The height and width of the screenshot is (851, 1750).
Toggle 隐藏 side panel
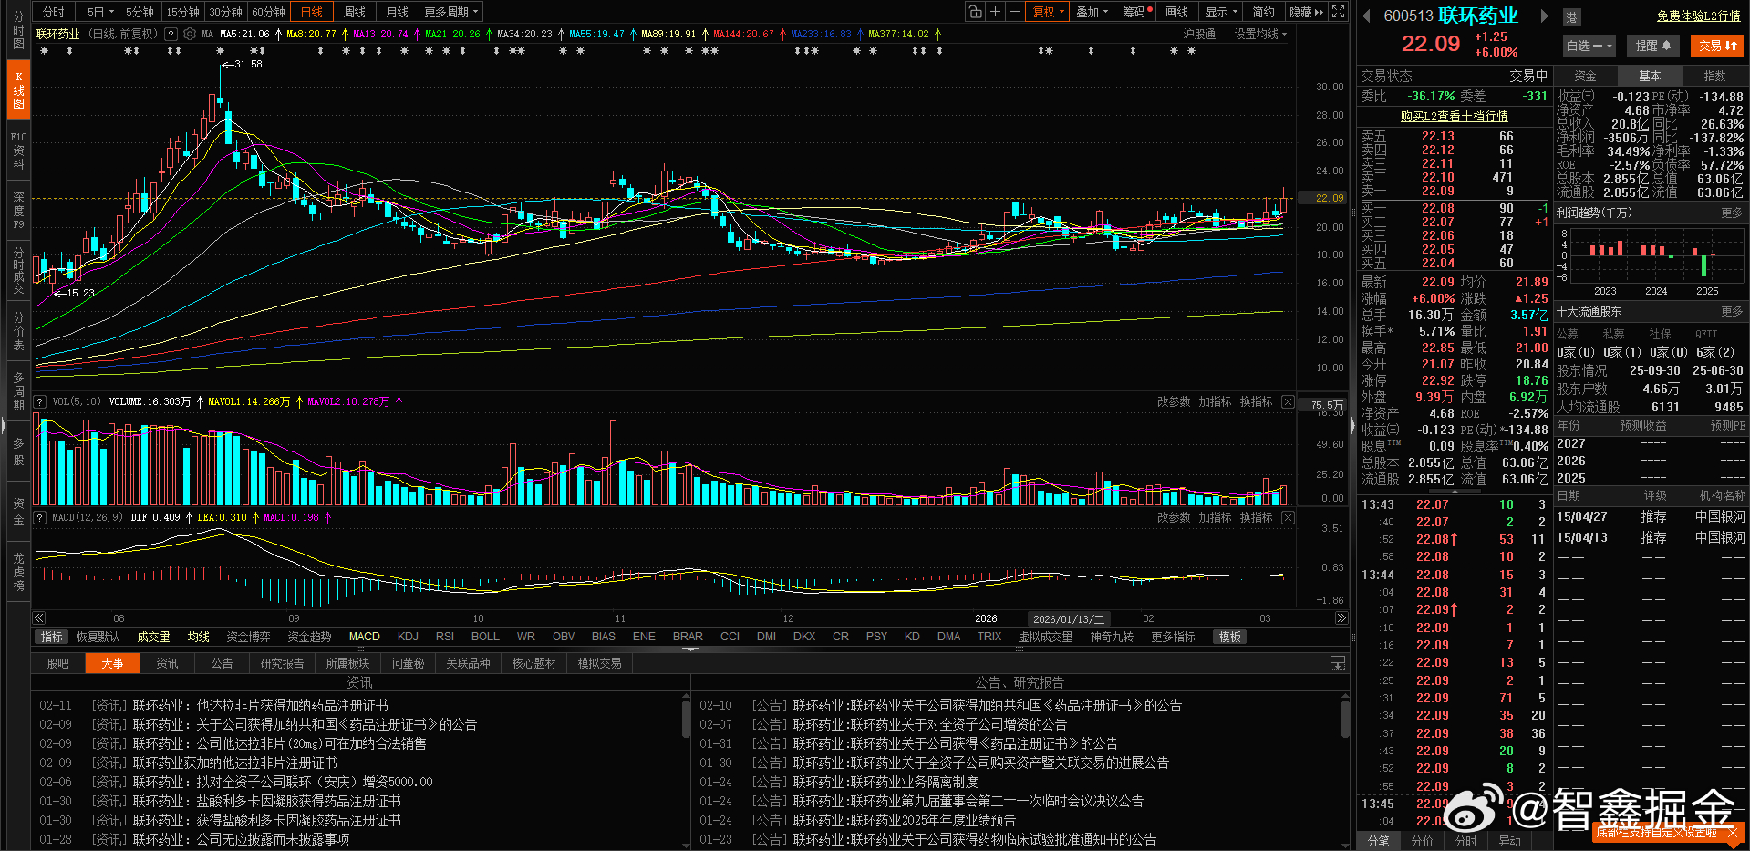coord(1306,12)
